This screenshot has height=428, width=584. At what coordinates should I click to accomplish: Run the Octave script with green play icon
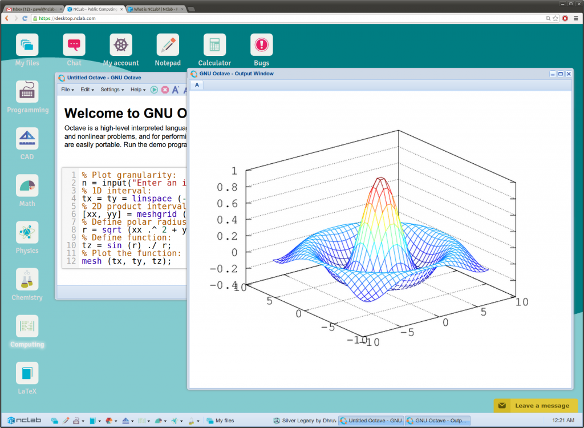pos(154,90)
